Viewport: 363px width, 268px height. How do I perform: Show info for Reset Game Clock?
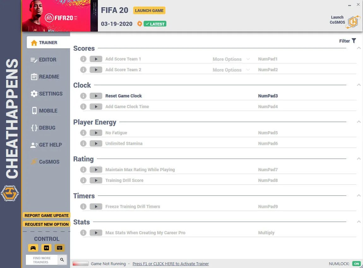(83, 96)
